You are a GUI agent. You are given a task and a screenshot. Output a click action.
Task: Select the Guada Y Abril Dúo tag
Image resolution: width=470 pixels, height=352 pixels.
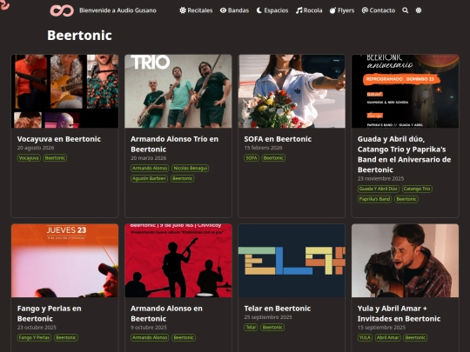[379, 189]
